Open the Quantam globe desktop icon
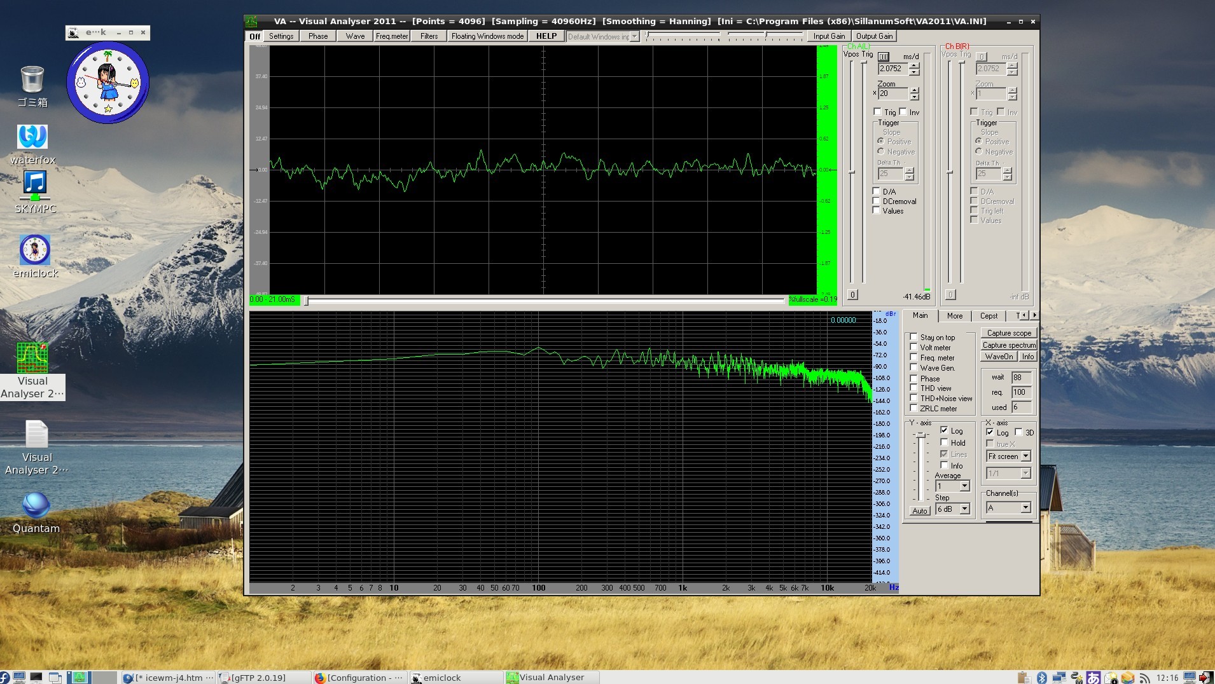This screenshot has height=684, width=1215. 36,505
